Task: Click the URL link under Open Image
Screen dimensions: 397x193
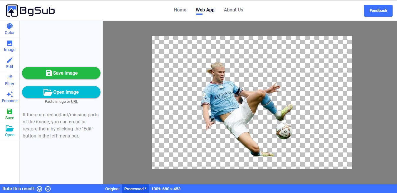Action: point(74,102)
